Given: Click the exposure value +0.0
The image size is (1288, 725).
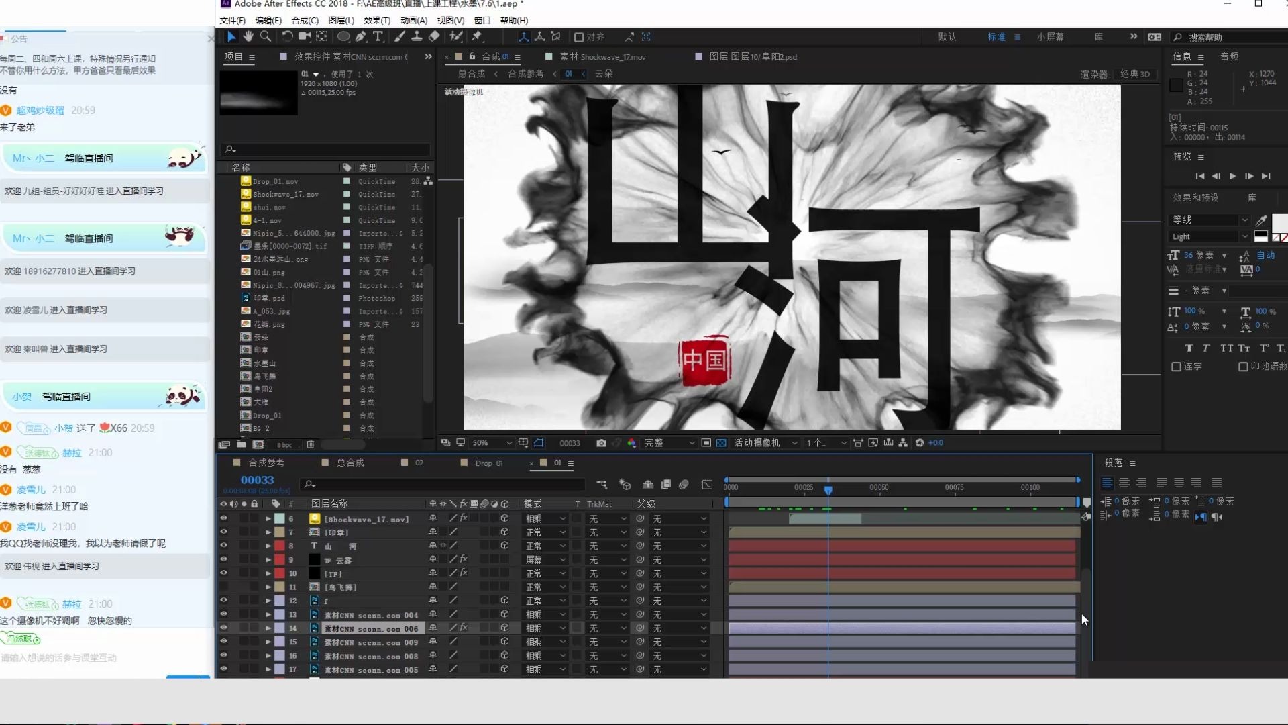Looking at the screenshot, I should coord(936,443).
